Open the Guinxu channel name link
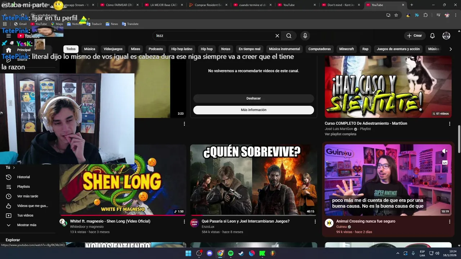Screen dimensions: 461x259 coord(341,227)
